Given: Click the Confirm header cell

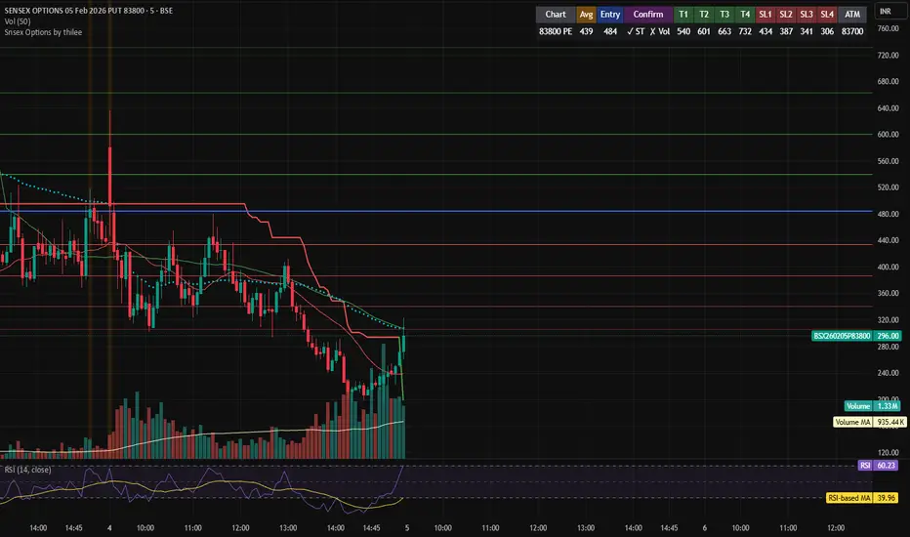Looking at the screenshot, I should click(648, 15).
